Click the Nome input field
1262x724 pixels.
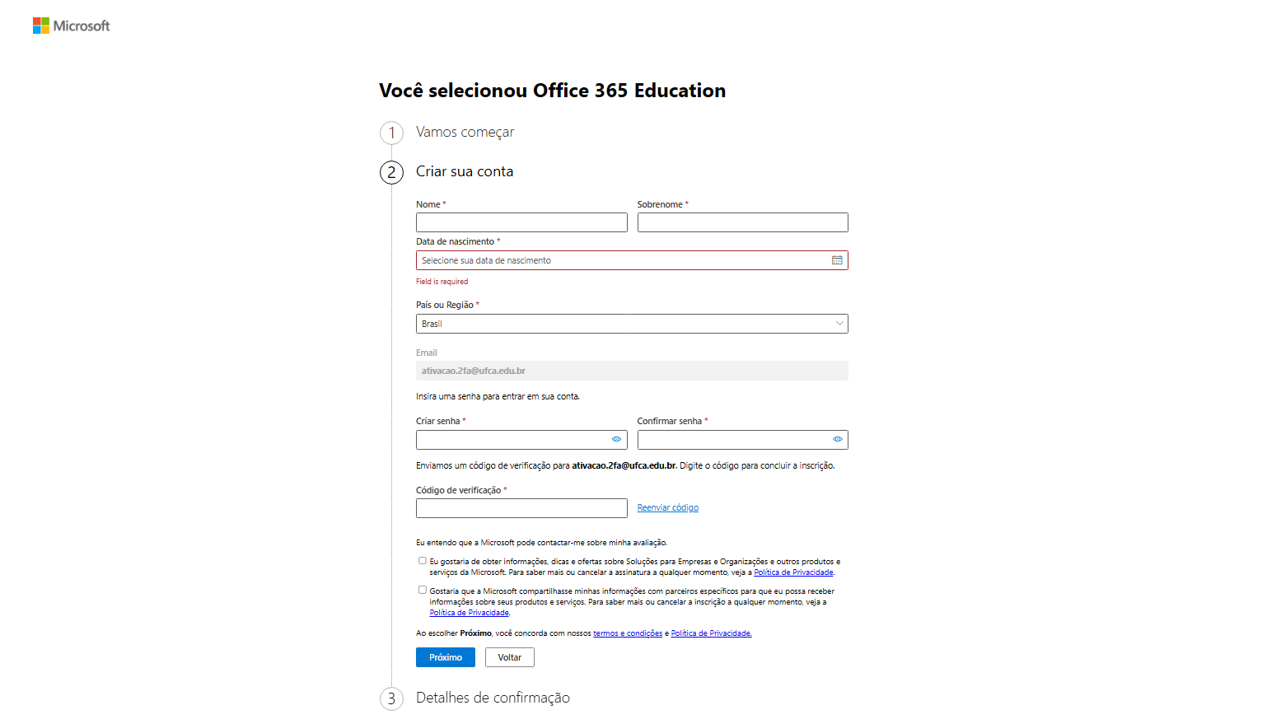coord(521,222)
